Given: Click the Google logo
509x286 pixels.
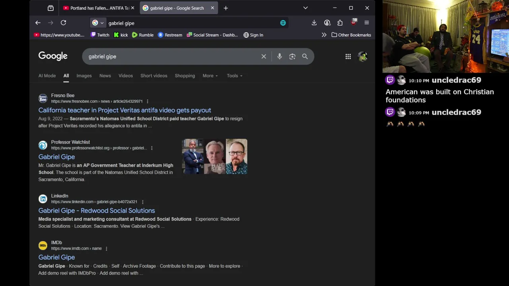Looking at the screenshot, I should click(x=53, y=56).
